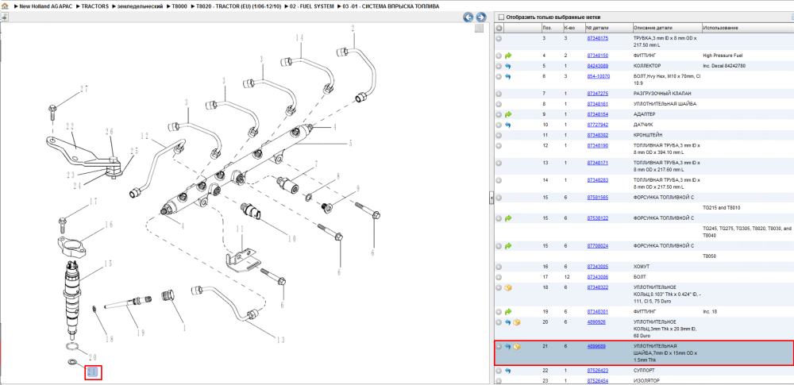Collapse the parts panel via splitter handle
Image resolution: width=794 pixels, height=385 pixels.
click(491, 198)
